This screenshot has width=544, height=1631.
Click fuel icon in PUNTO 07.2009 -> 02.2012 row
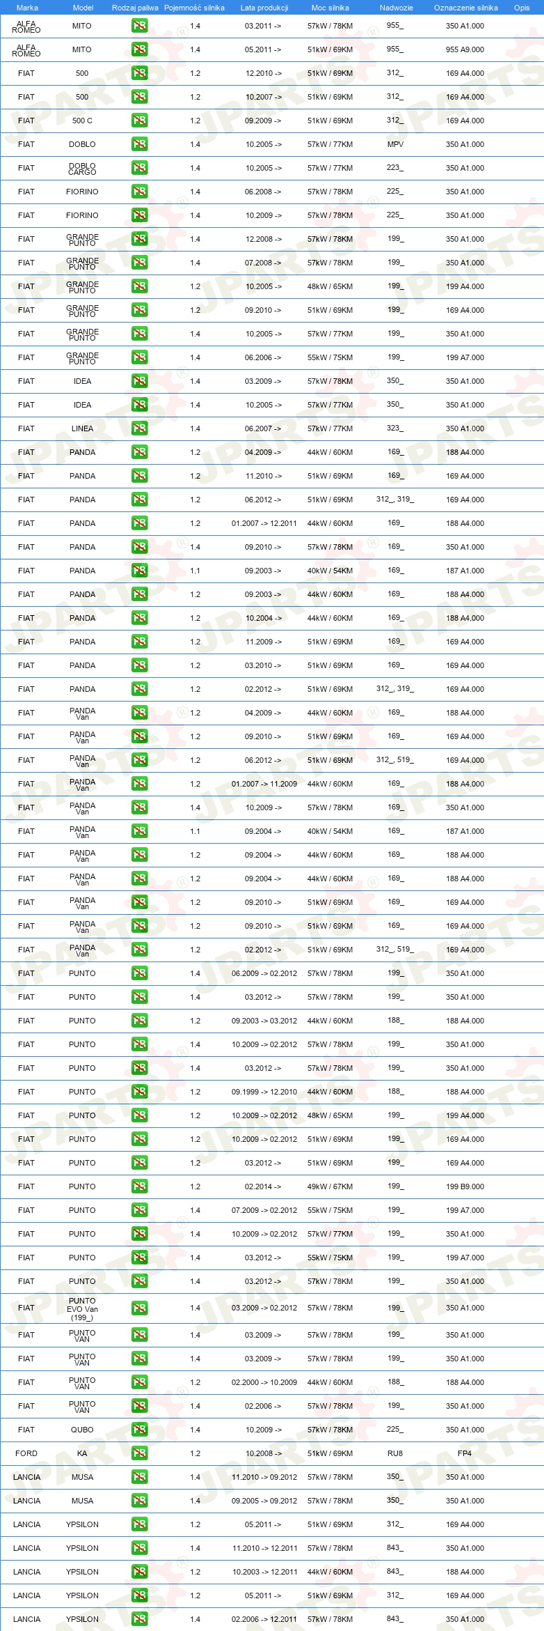139,1210
